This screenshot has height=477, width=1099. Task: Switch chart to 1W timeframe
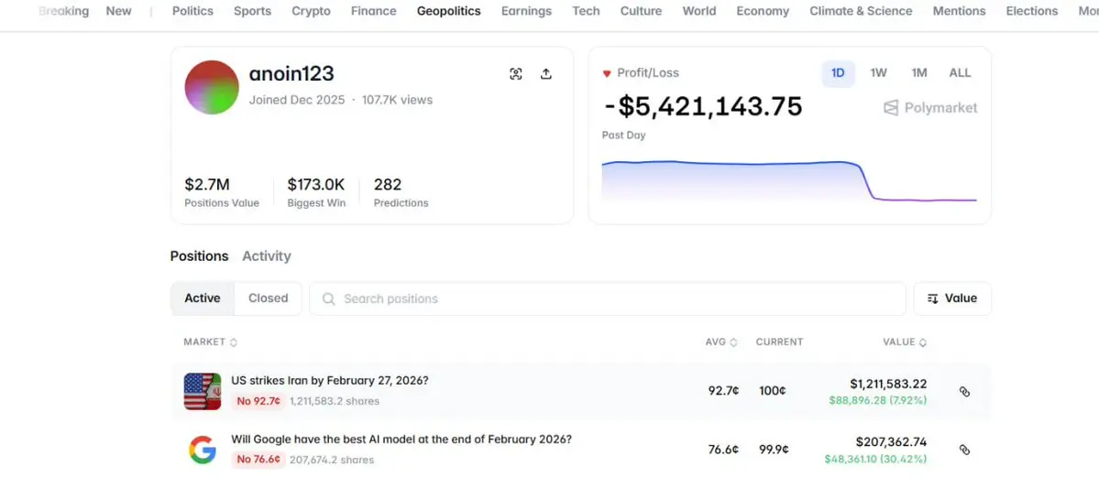878,73
